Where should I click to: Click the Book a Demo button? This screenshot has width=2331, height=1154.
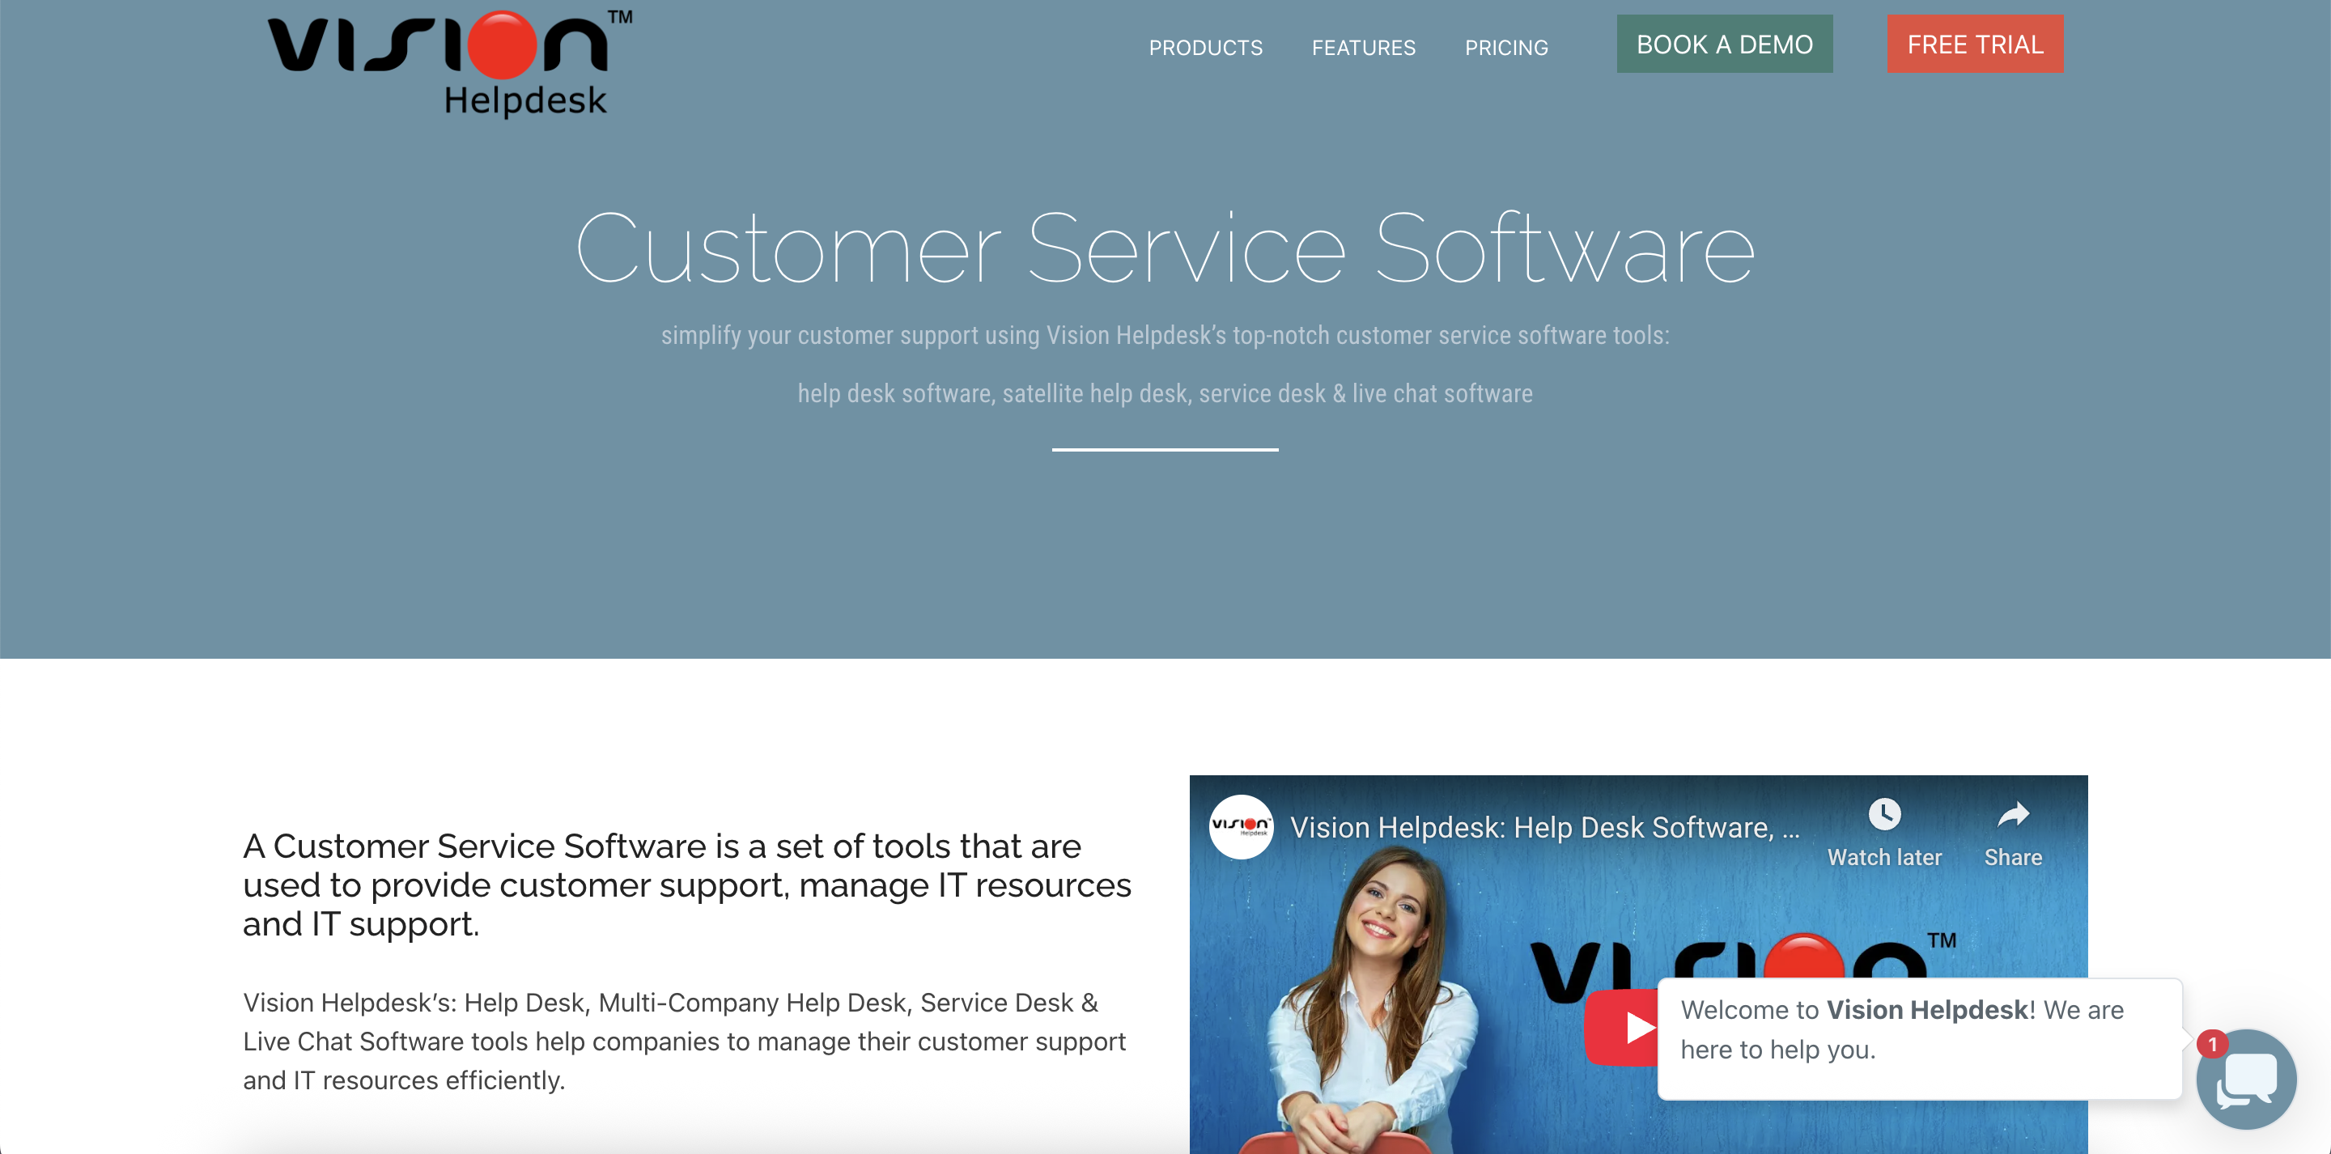click(x=1725, y=44)
